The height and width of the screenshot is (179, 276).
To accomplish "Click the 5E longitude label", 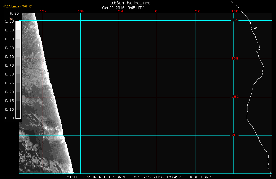I will click(x=197, y=11).
